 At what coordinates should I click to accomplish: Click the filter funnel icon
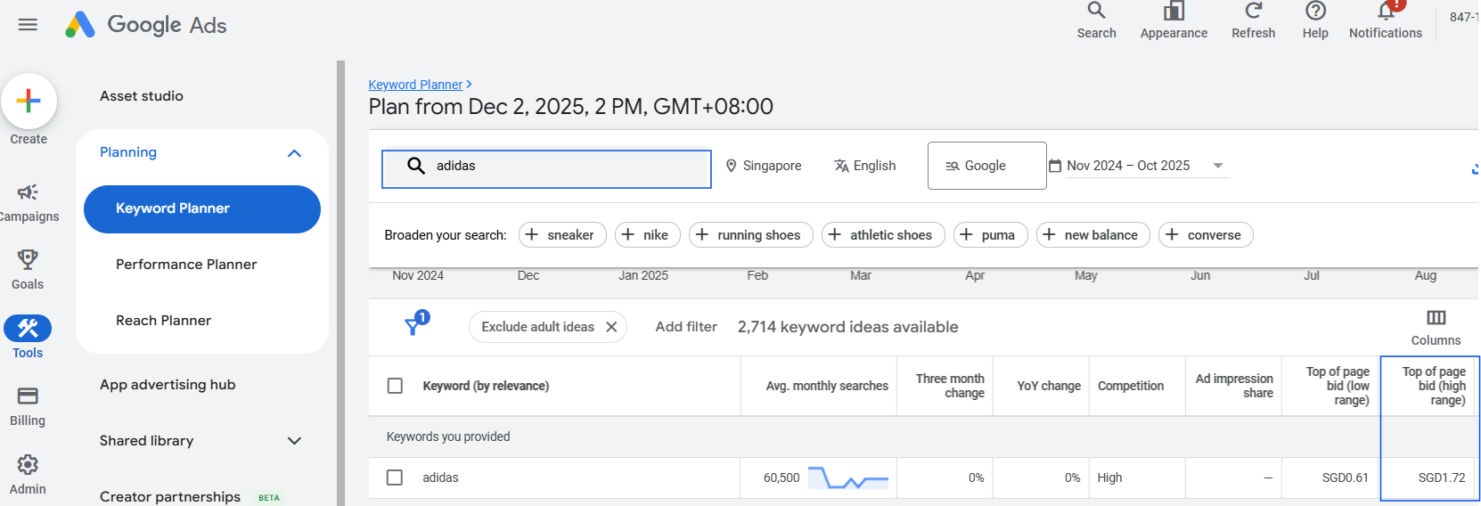413,325
